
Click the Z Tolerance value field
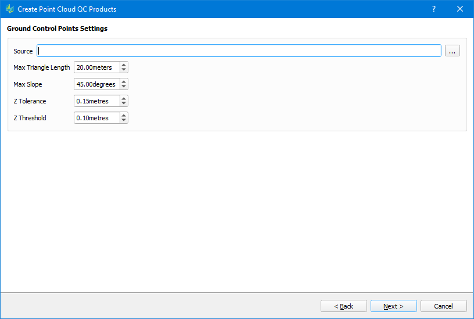(x=96, y=101)
